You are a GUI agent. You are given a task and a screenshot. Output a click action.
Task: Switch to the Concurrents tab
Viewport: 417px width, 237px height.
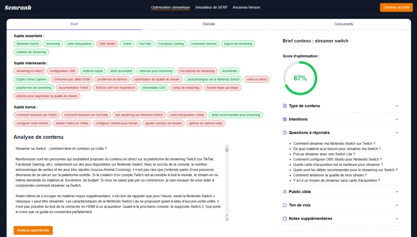tap(344, 24)
